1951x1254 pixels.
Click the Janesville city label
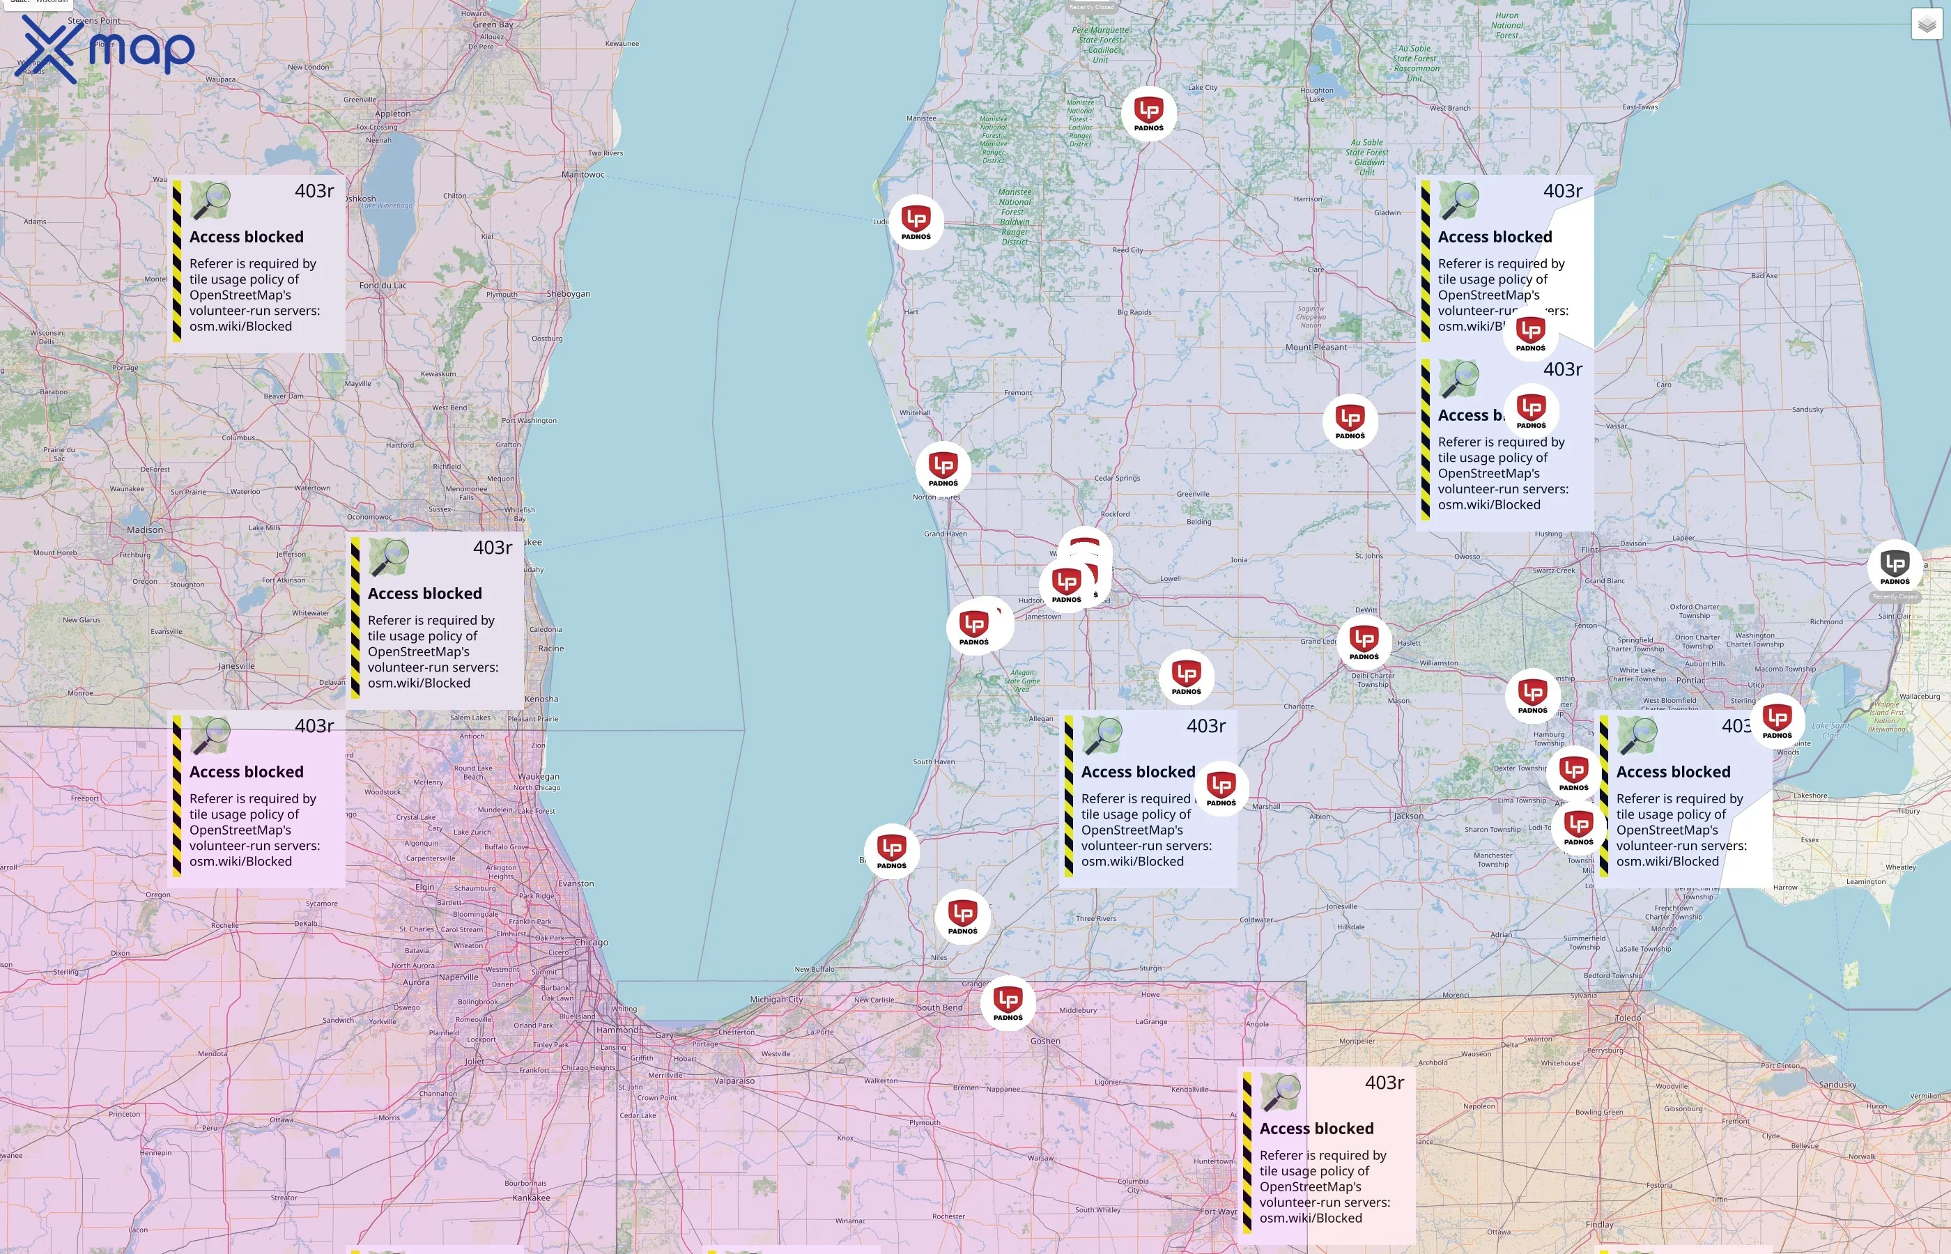click(236, 666)
